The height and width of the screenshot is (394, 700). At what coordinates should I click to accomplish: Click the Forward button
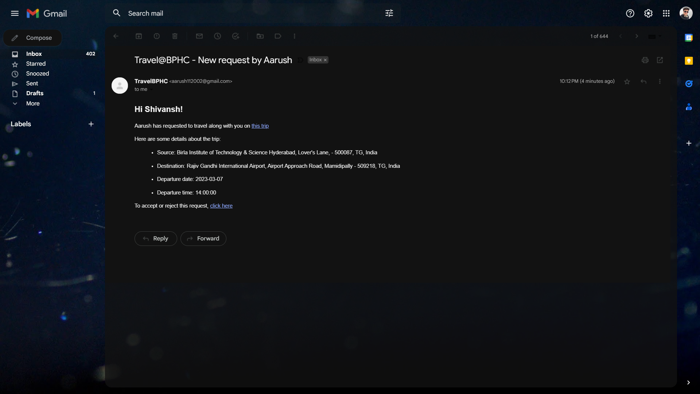pos(203,239)
